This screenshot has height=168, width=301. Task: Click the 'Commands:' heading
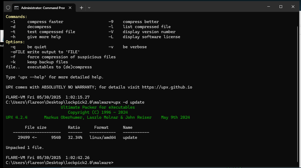16,17
